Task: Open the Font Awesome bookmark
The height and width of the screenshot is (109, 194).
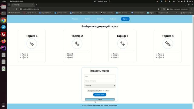Action: click(x=107, y=13)
